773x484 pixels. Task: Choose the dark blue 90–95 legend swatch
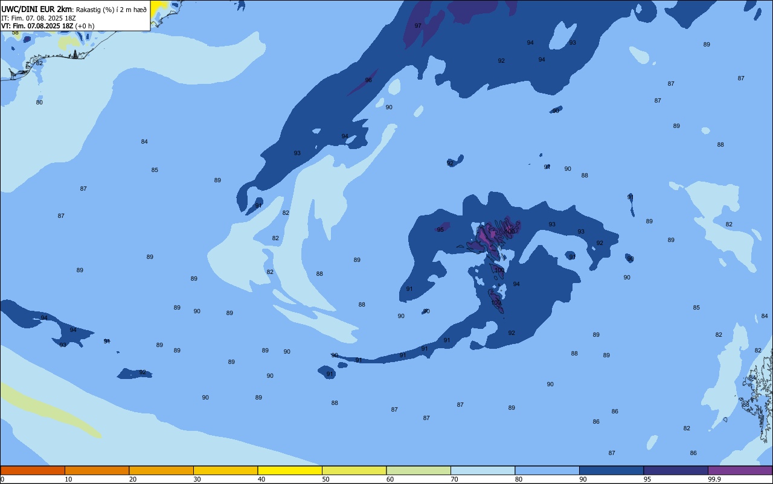(x=611, y=470)
